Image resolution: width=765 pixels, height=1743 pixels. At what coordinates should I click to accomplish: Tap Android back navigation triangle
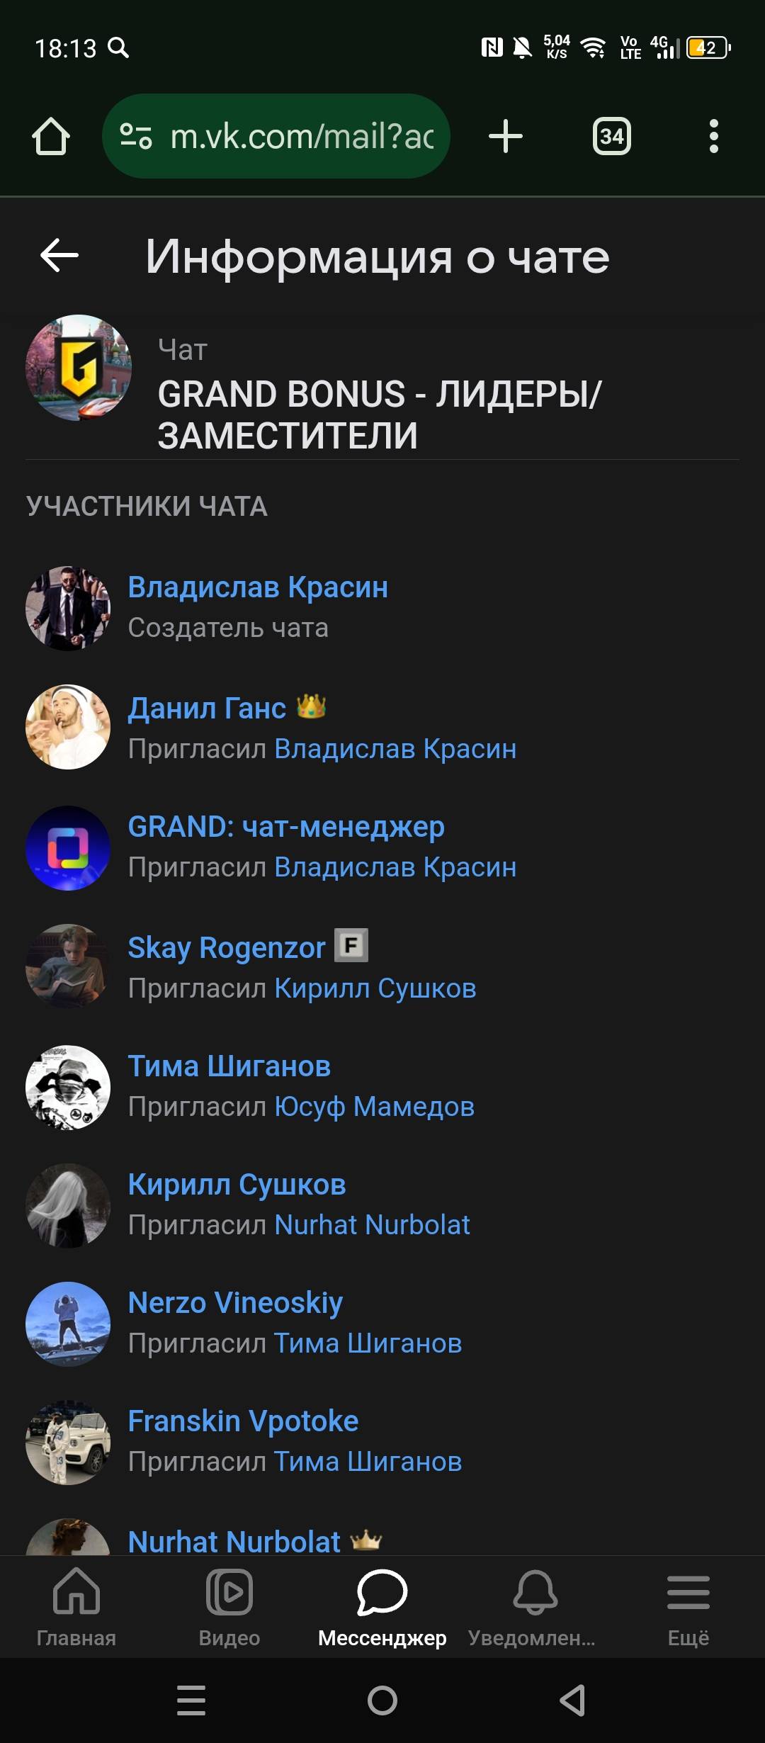tap(573, 1700)
